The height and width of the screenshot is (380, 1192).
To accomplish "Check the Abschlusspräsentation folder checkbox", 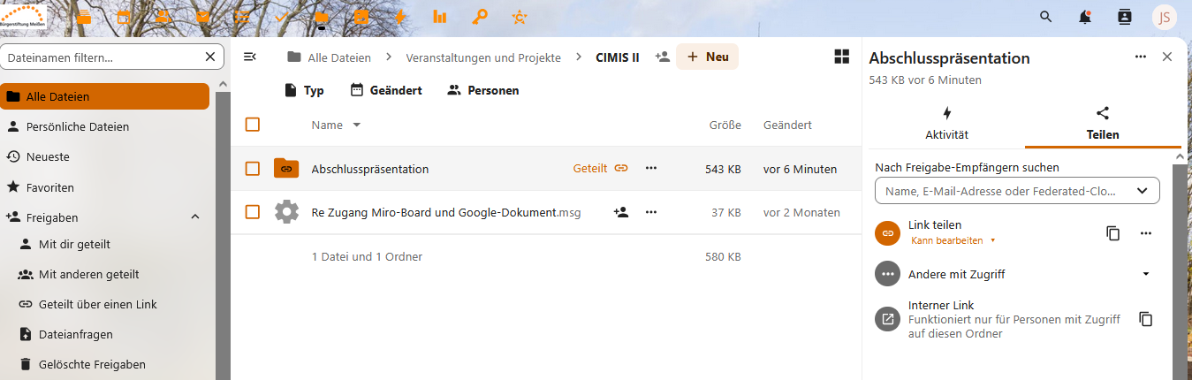I will [x=253, y=169].
